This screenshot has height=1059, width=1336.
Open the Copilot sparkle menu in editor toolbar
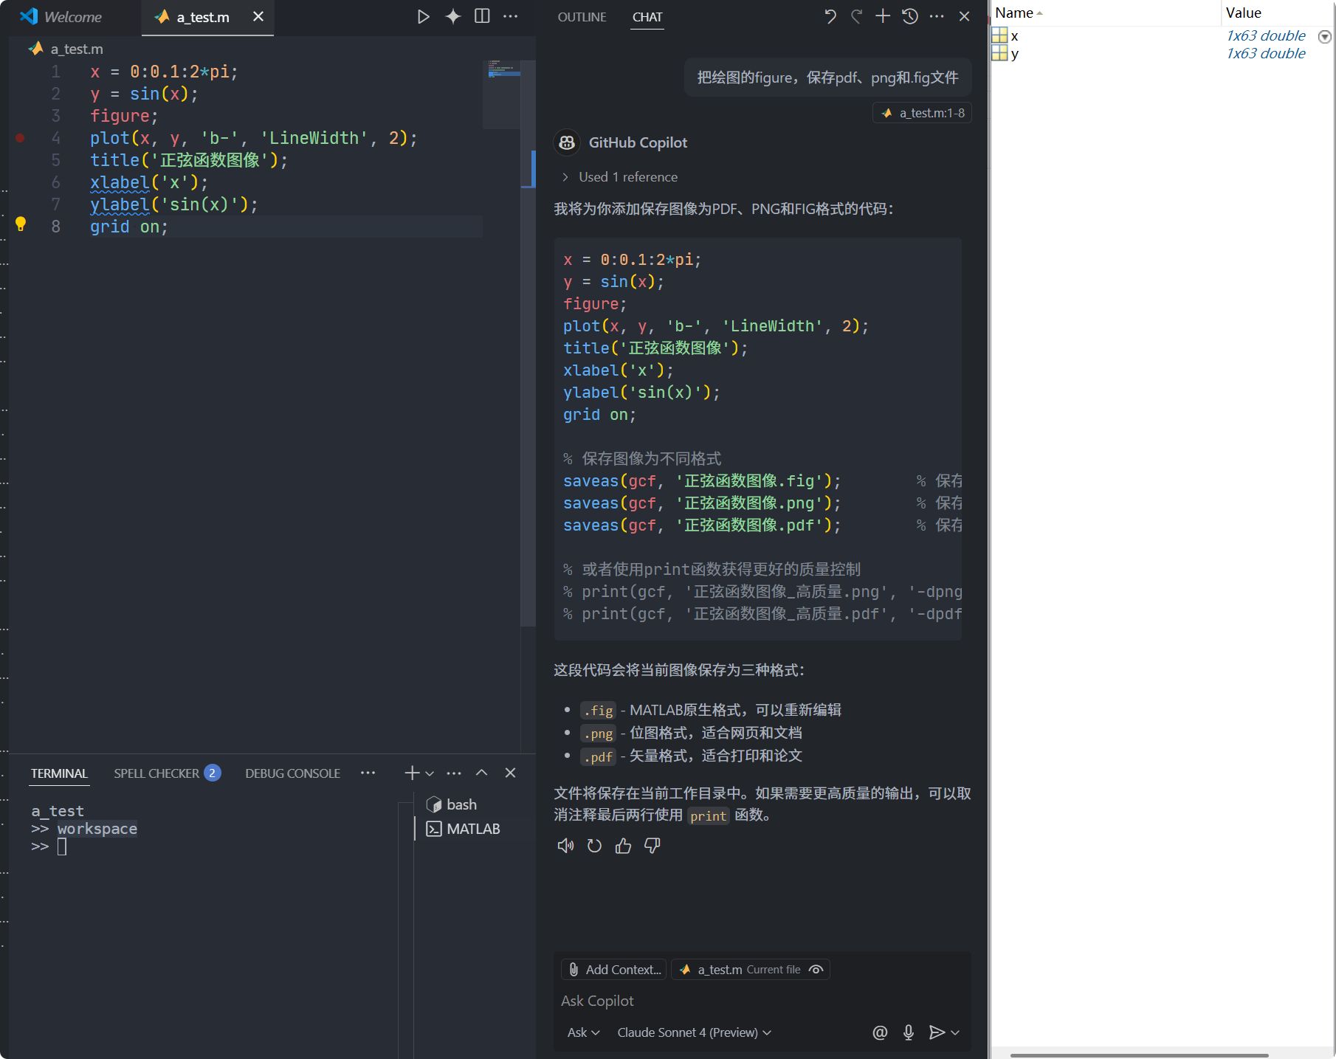[452, 16]
